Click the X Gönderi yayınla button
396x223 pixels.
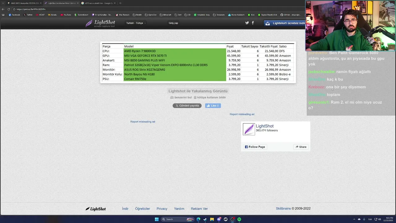click(187, 106)
